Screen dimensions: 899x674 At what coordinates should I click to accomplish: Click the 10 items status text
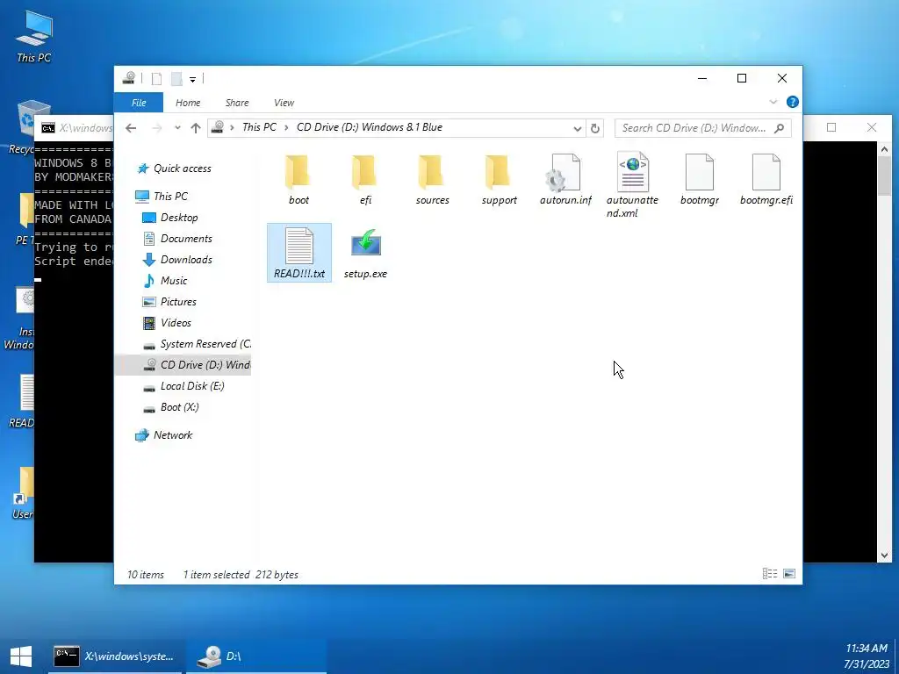[145, 574]
